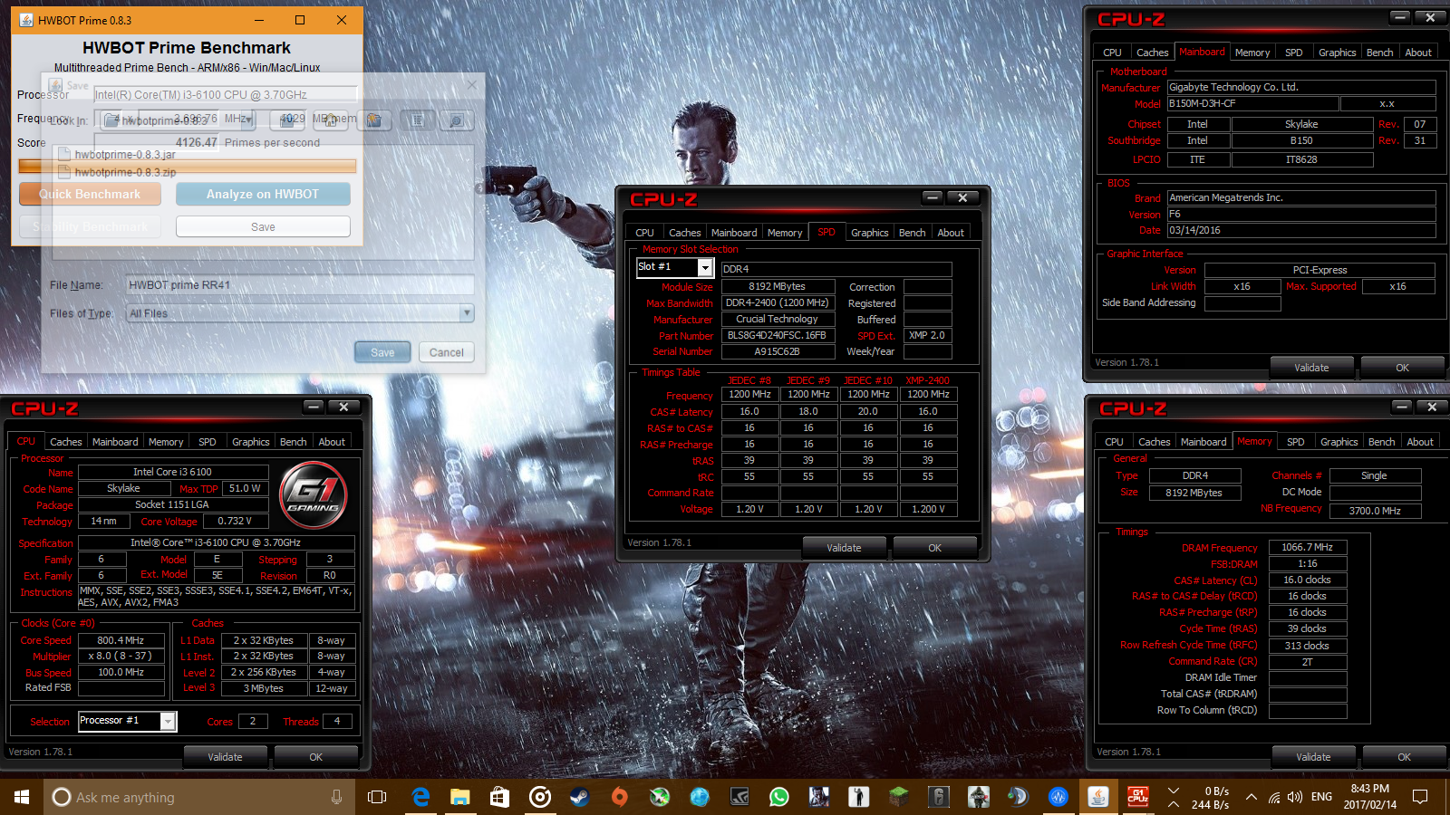Open CPU tab in the CPU-Z Memory window

pos(1114,442)
